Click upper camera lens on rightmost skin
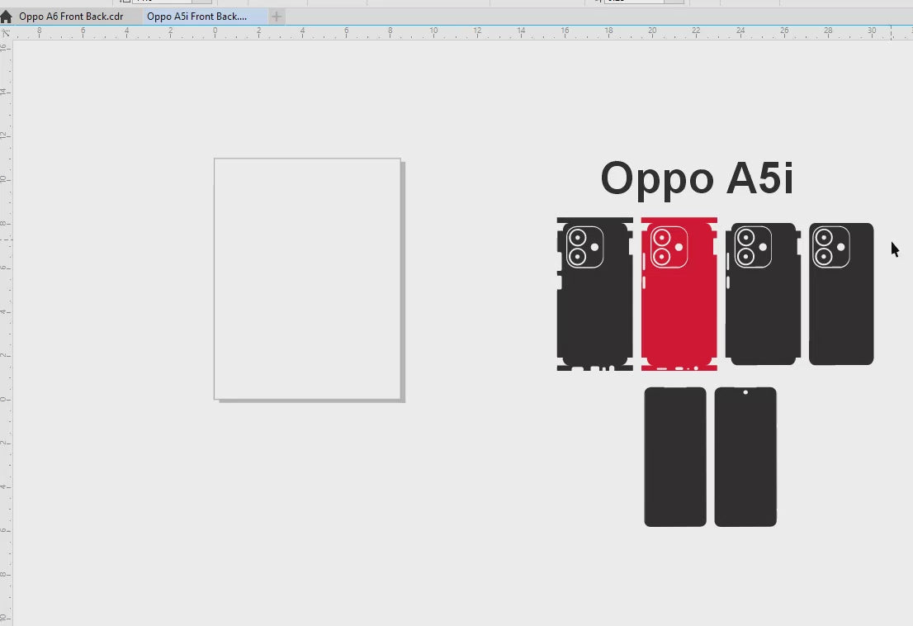 (824, 239)
